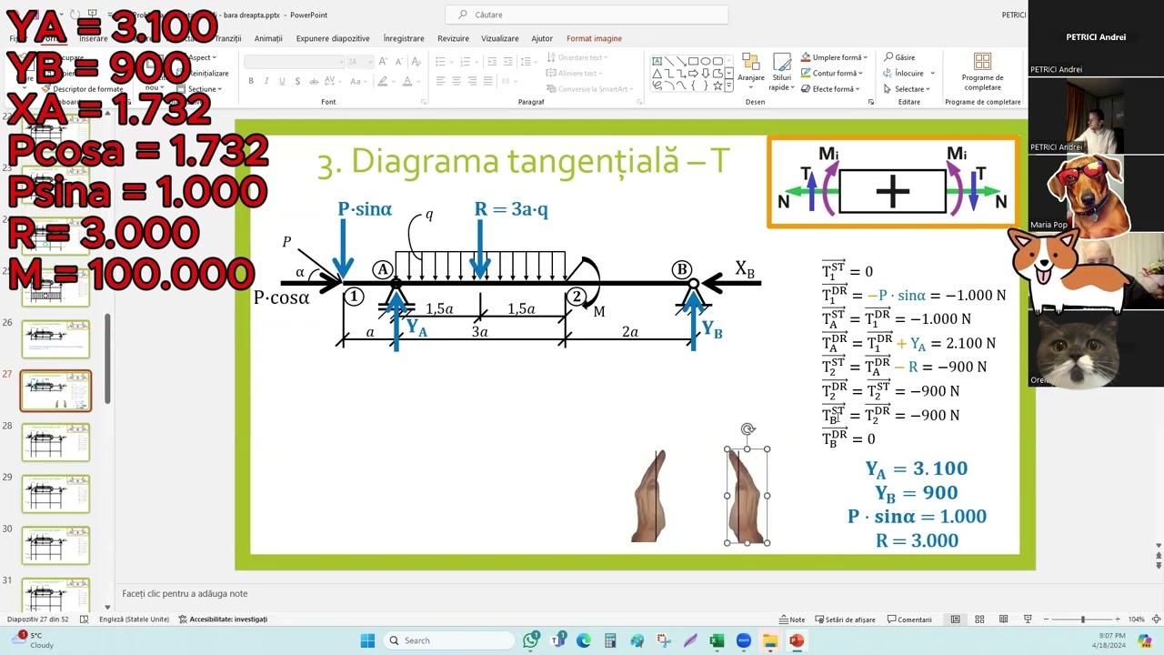The width and height of the screenshot is (1164, 655).
Task: Click Engleză (Statele Unite) language indicator
Action: (134, 620)
